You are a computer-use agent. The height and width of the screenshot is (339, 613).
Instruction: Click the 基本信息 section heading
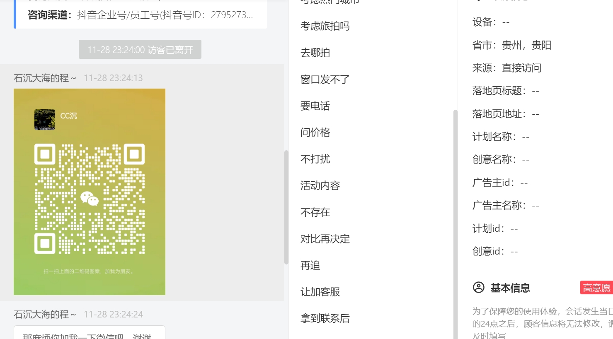[510, 288]
